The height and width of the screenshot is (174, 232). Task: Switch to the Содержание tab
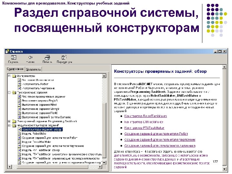click(x=15, y=69)
